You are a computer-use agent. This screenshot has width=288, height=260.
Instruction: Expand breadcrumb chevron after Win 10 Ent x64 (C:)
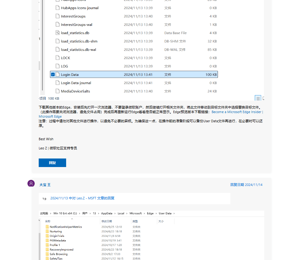[x=80, y=213]
